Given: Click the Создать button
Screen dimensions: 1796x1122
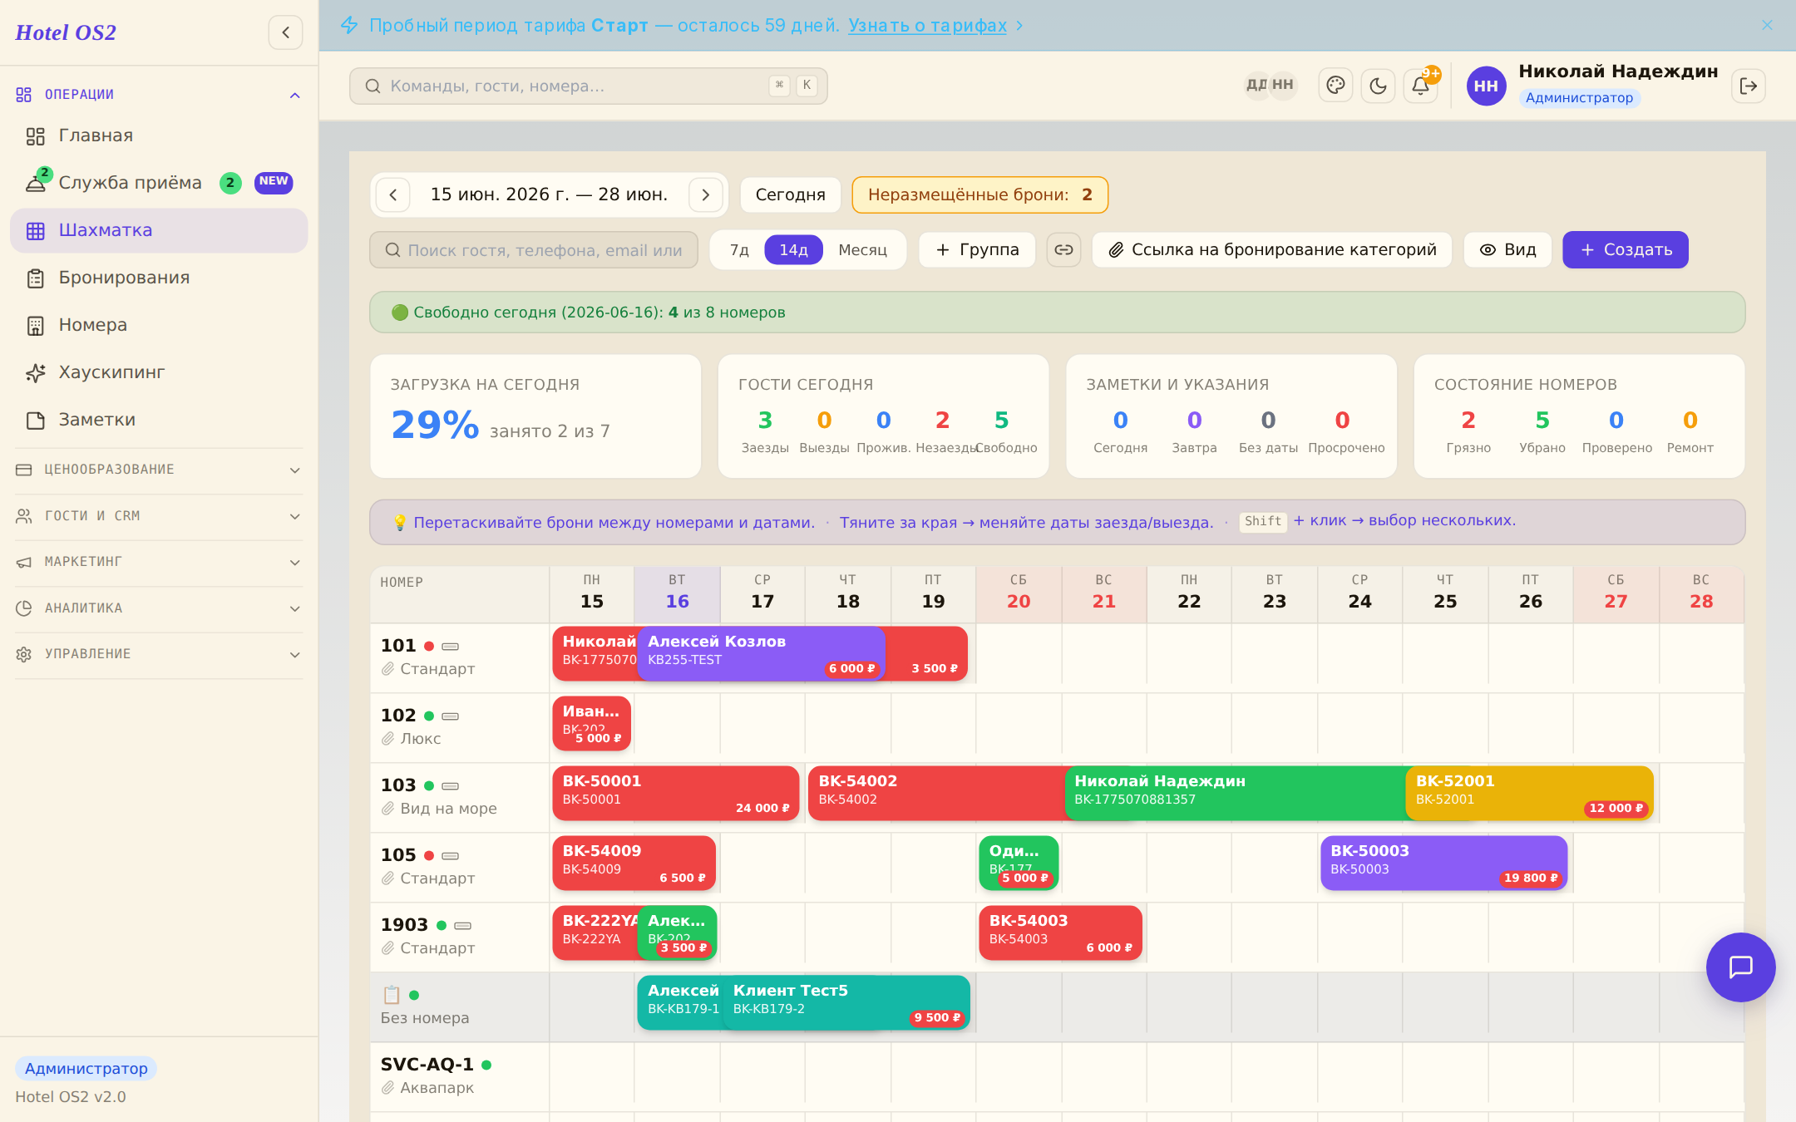Looking at the screenshot, I should (x=1625, y=249).
